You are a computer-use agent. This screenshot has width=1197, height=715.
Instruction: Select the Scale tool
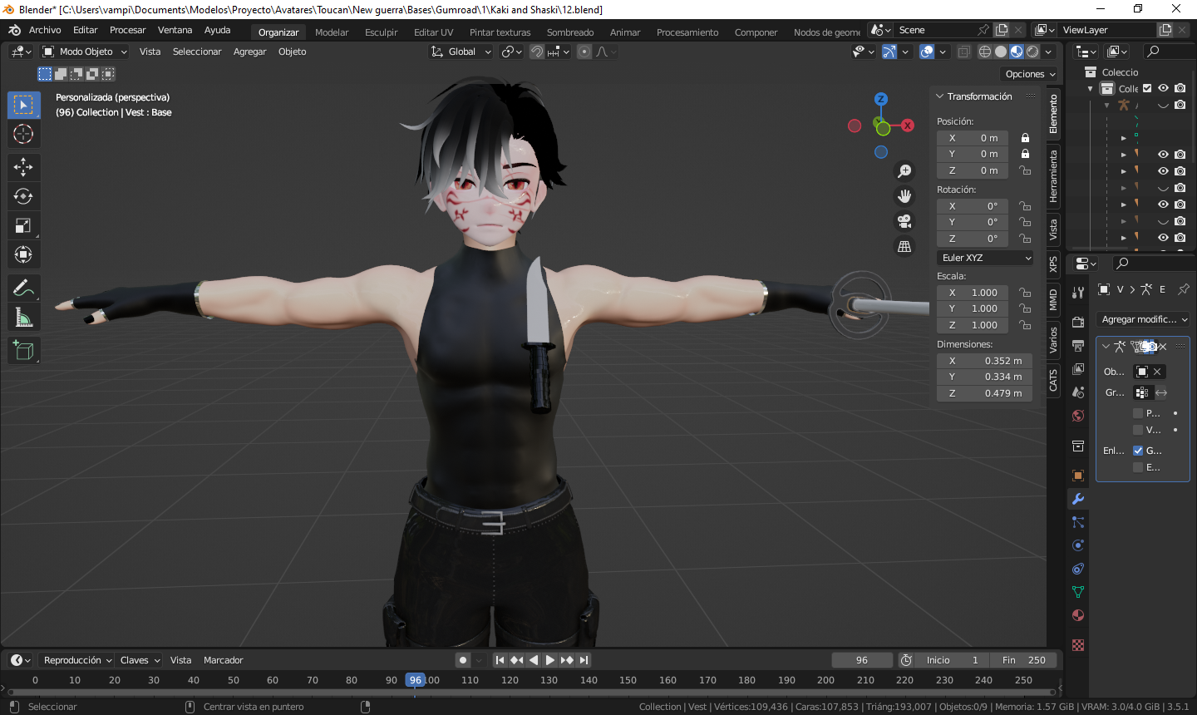(x=23, y=225)
